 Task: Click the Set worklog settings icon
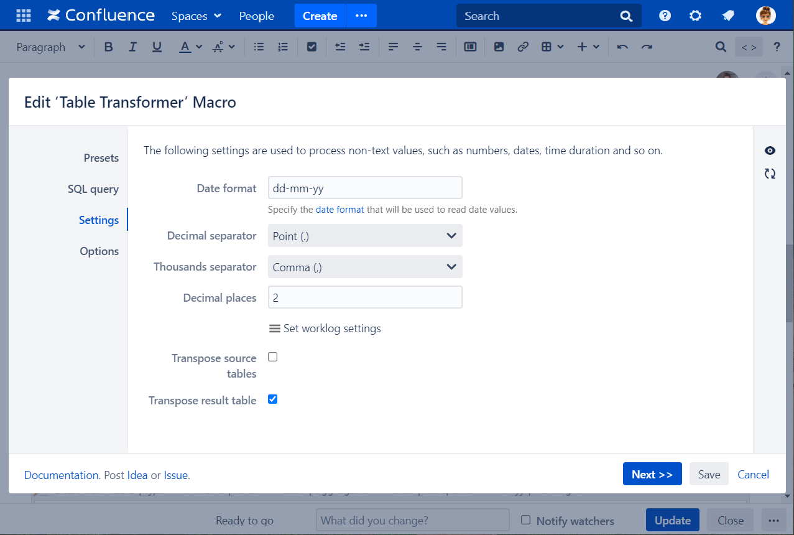coord(274,328)
